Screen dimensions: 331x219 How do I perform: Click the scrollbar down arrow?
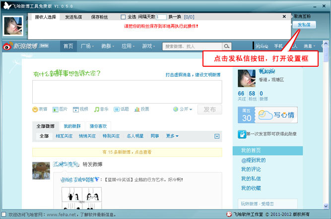coord(326,206)
